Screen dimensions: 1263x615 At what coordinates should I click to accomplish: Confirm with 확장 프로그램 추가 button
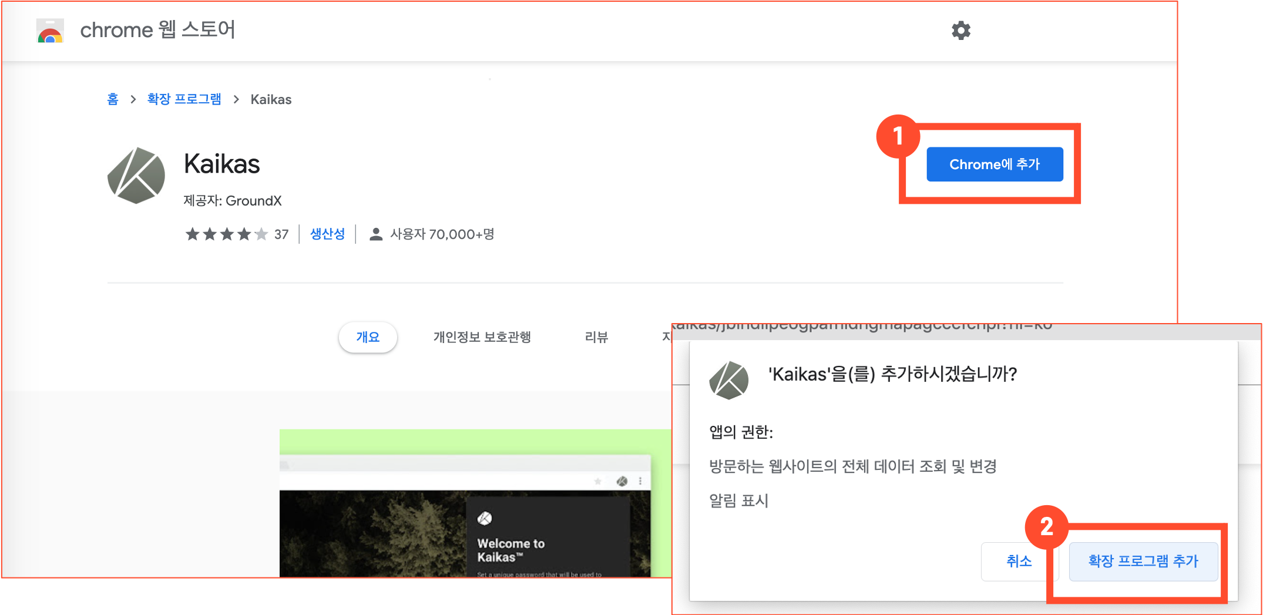(1143, 561)
